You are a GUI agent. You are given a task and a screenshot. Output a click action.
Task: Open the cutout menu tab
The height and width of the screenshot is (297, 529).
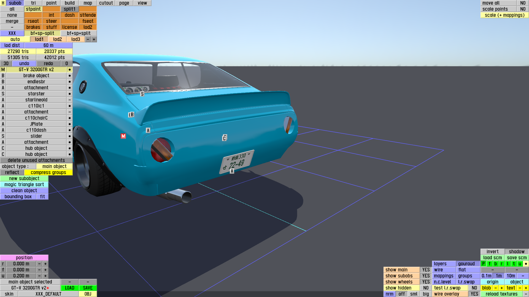pos(106,3)
